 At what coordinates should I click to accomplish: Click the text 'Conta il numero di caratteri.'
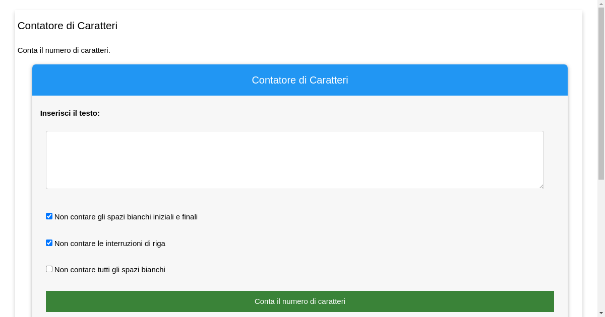tap(64, 50)
